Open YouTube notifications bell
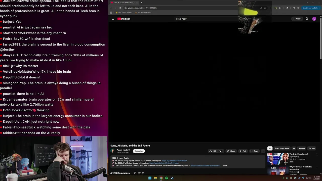Image resolution: width=322 pixels, height=181 pixels. [x=307, y=19]
